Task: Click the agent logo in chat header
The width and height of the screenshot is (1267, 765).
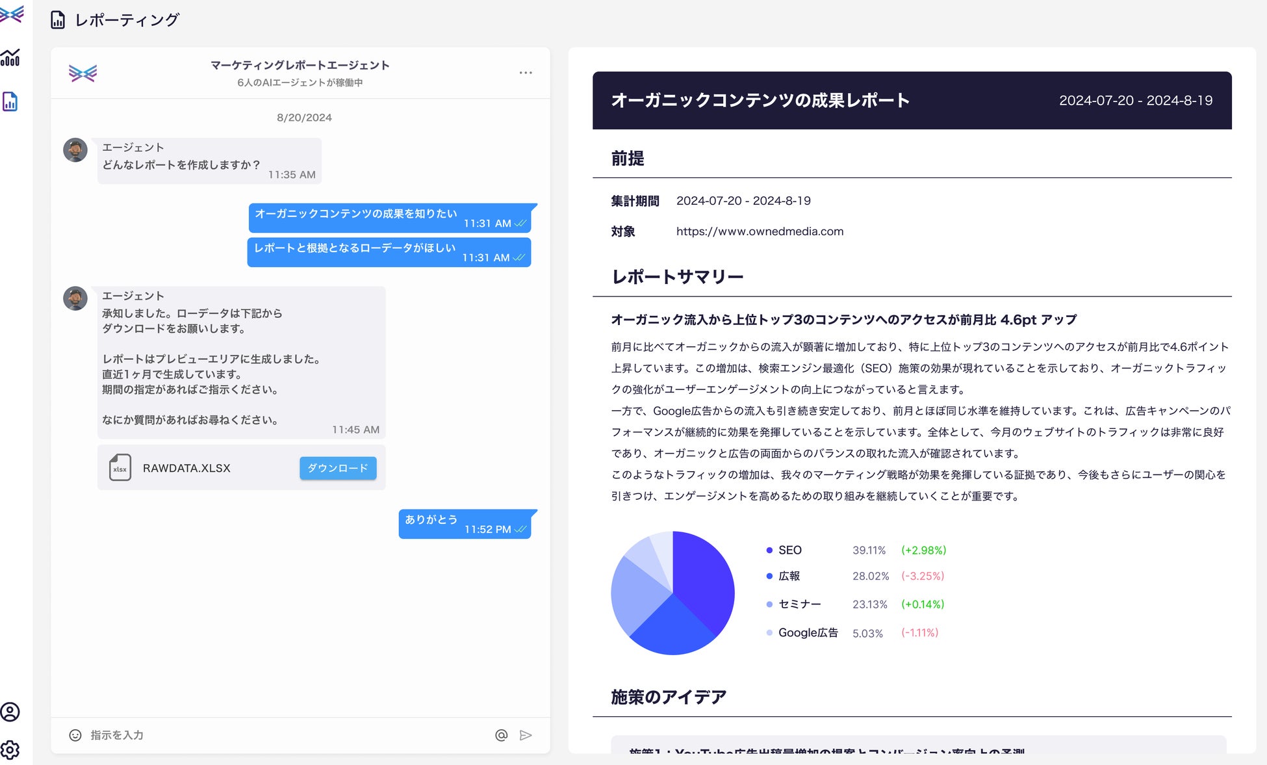Action: pyautogui.click(x=83, y=73)
